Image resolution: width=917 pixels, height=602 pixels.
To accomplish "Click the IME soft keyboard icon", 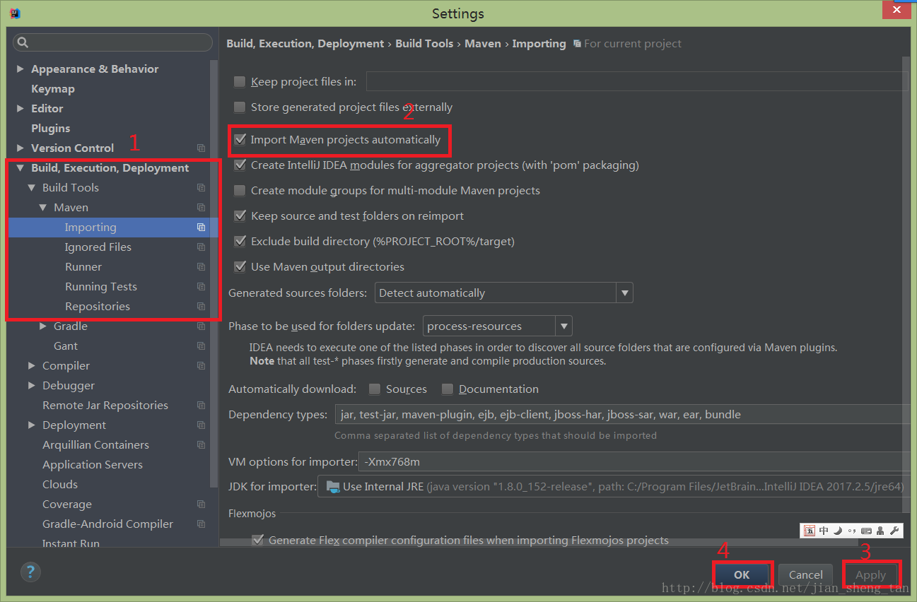I will (x=866, y=531).
